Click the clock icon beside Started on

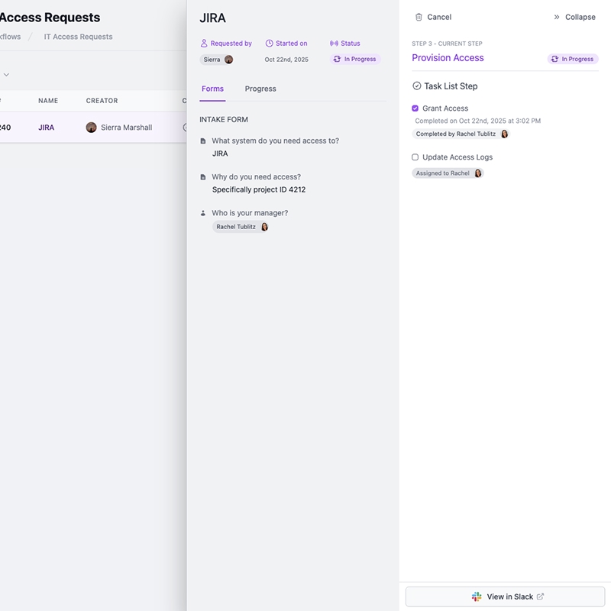[x=270, y=44]
